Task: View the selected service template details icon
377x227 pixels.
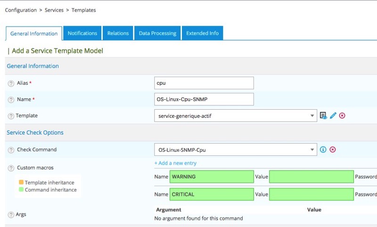Action: (x=323, y=115)
